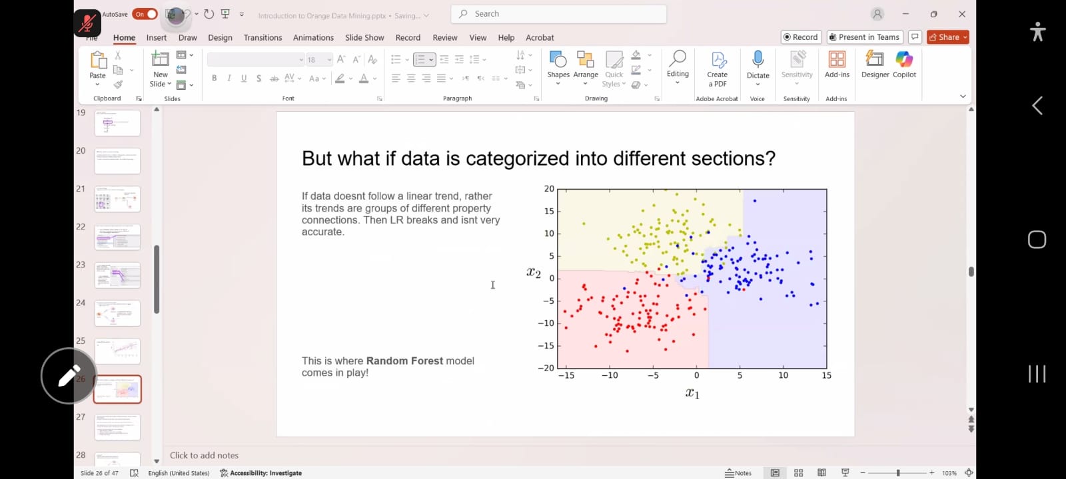This screenshot has height=479, width=1066.
Task: Click Present in Teams button
Action: pyautogui.click(x=865, y=37)
